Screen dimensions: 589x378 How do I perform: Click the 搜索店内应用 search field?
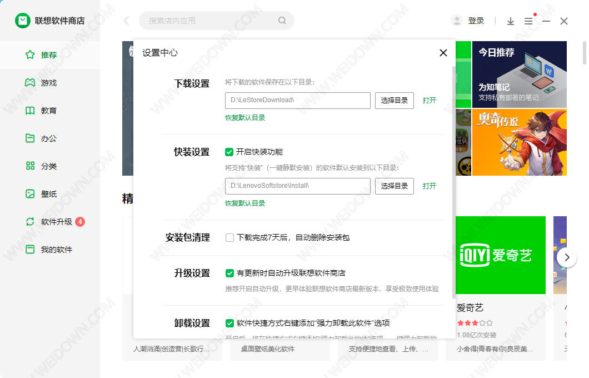click(216, 21)
